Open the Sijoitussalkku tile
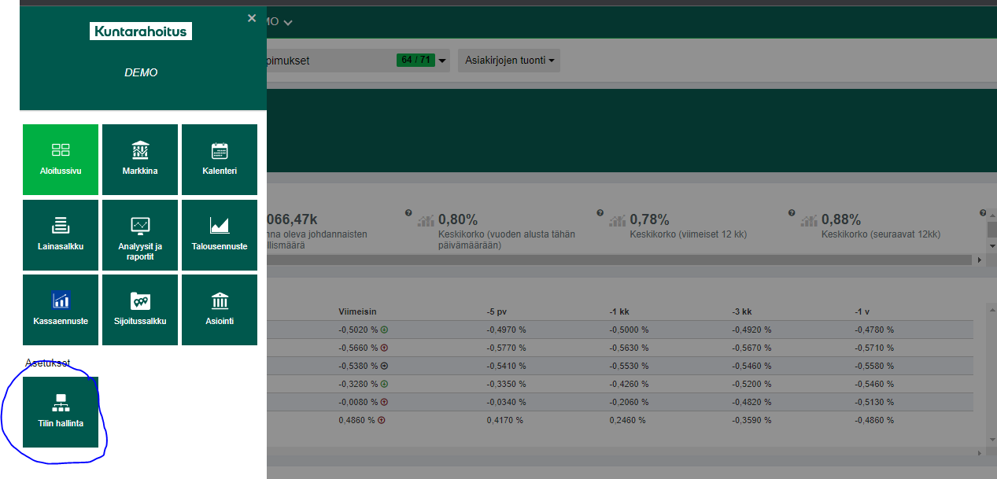The height and width of the screenshot is (479, 997). [140, 310]
